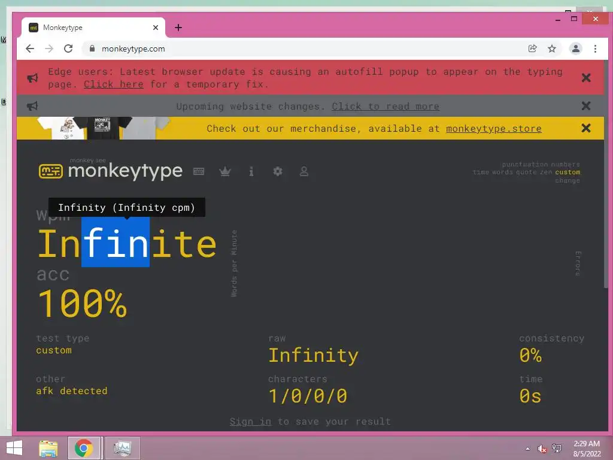613x460 pixels.
Task: Click the page vertical scrollbar
Action: click(x=606, y=174)
